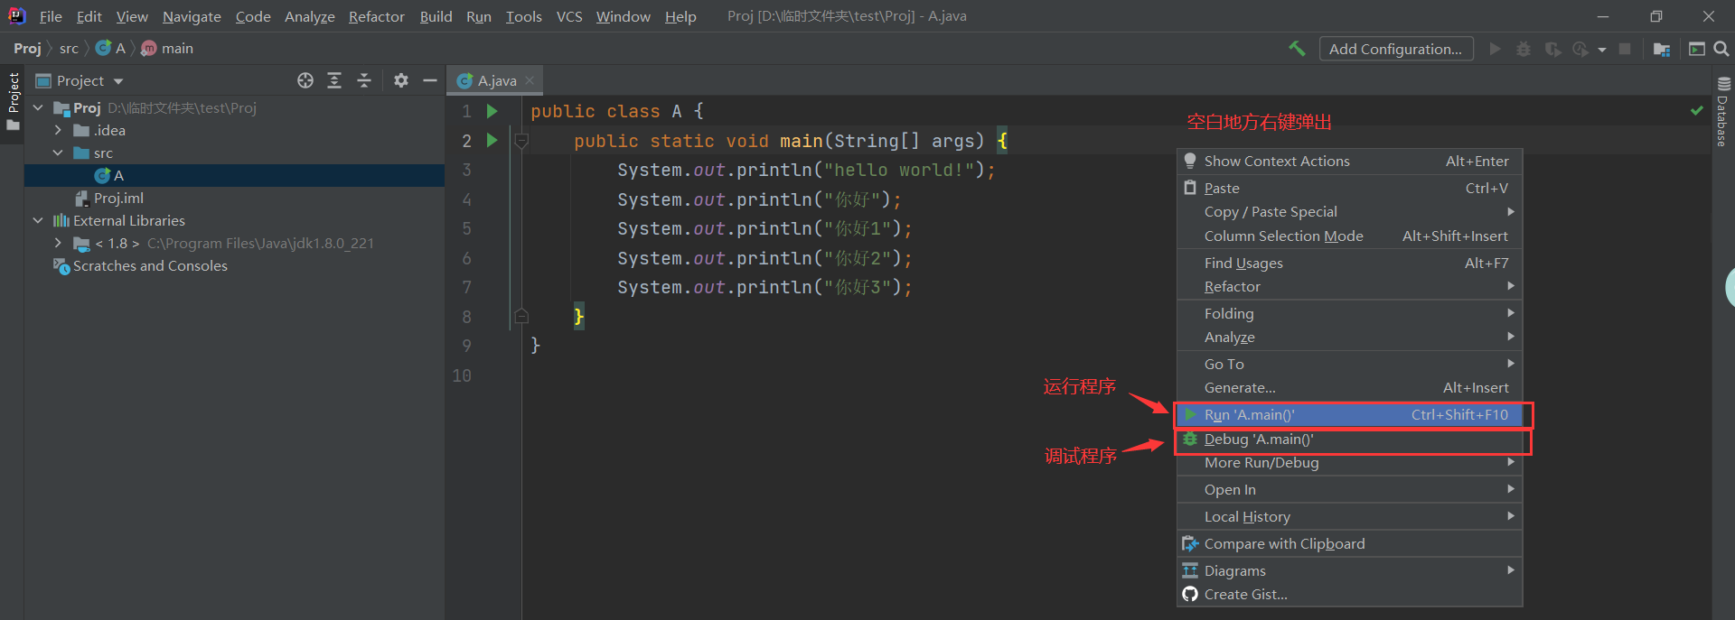
Task: Choose Generate... in context menu
Action: [x=1349, y=387]
